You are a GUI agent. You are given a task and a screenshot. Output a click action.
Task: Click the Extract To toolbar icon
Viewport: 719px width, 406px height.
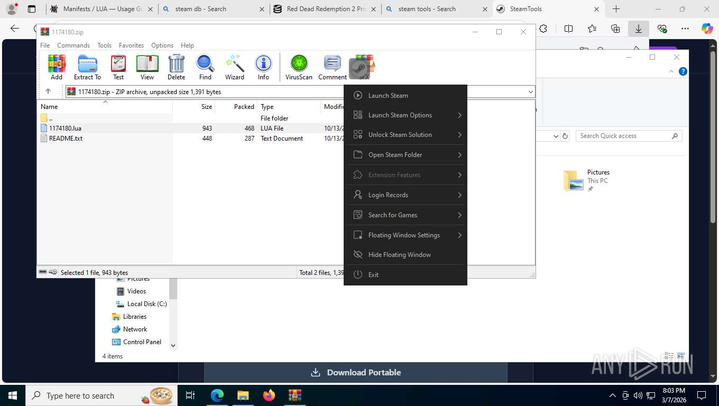87,68
